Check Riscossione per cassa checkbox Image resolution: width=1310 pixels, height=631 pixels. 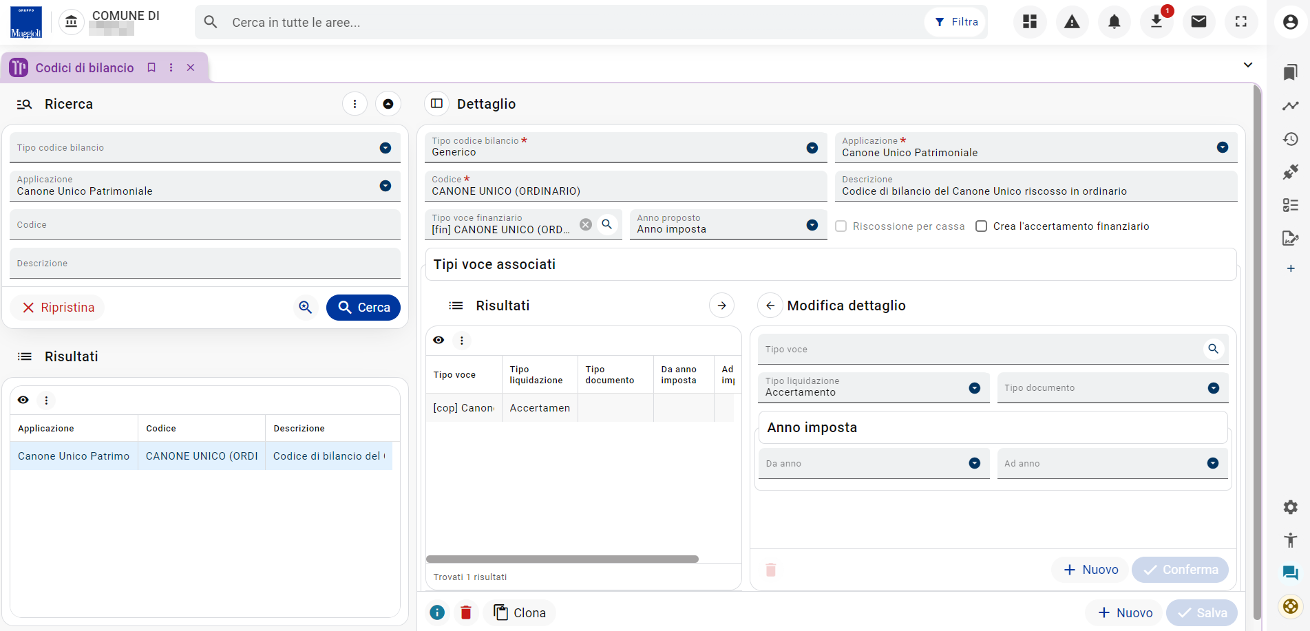(x=841, y=226)
